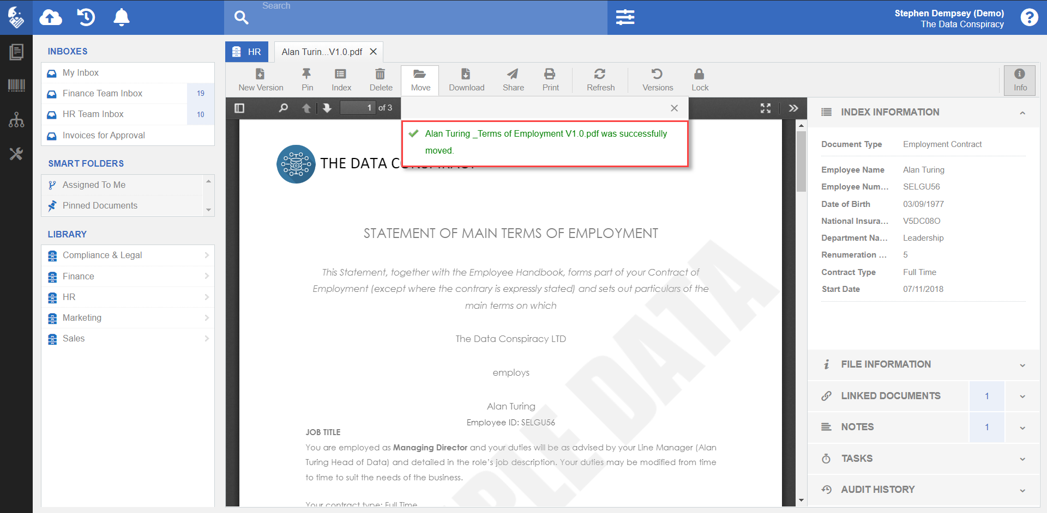Open tools wrench icon in left rail

coord(16,154)
